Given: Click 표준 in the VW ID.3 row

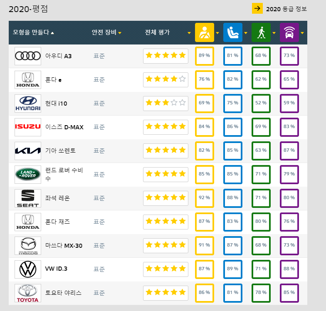Looking at the screenshot, I should 99,269.
